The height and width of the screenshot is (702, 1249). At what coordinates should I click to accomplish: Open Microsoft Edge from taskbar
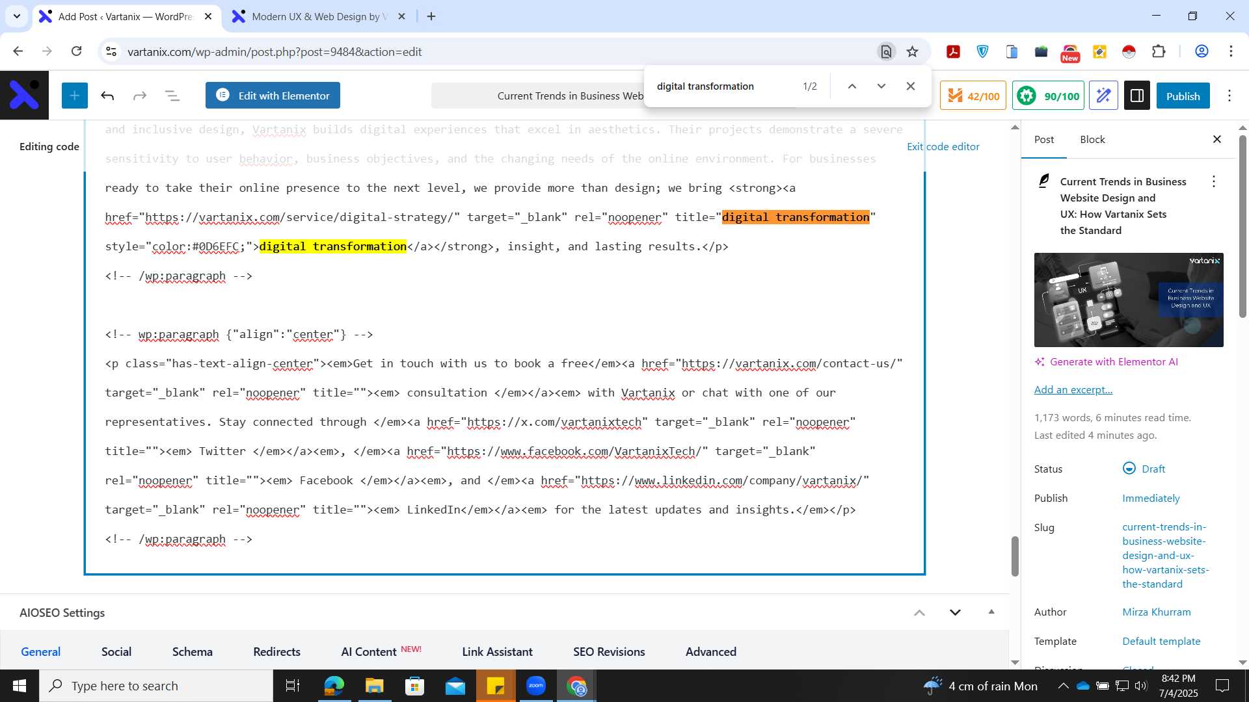click(x=334, y=686)
